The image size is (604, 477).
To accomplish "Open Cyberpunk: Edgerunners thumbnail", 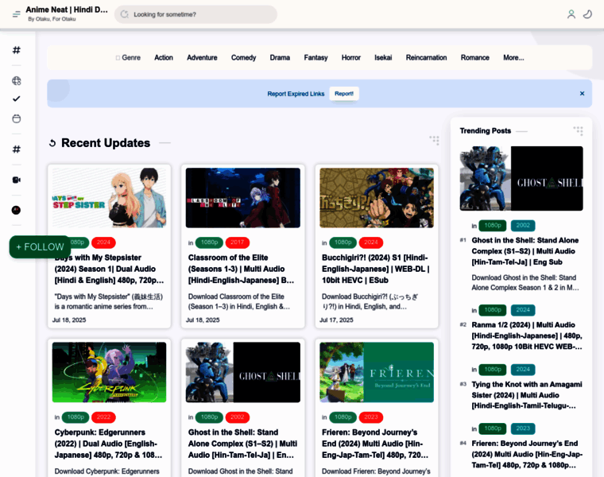I will tap(109, 372).
